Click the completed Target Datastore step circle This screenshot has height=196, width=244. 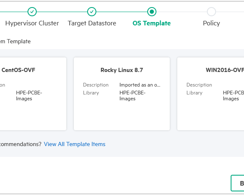(x=92, y=12)
